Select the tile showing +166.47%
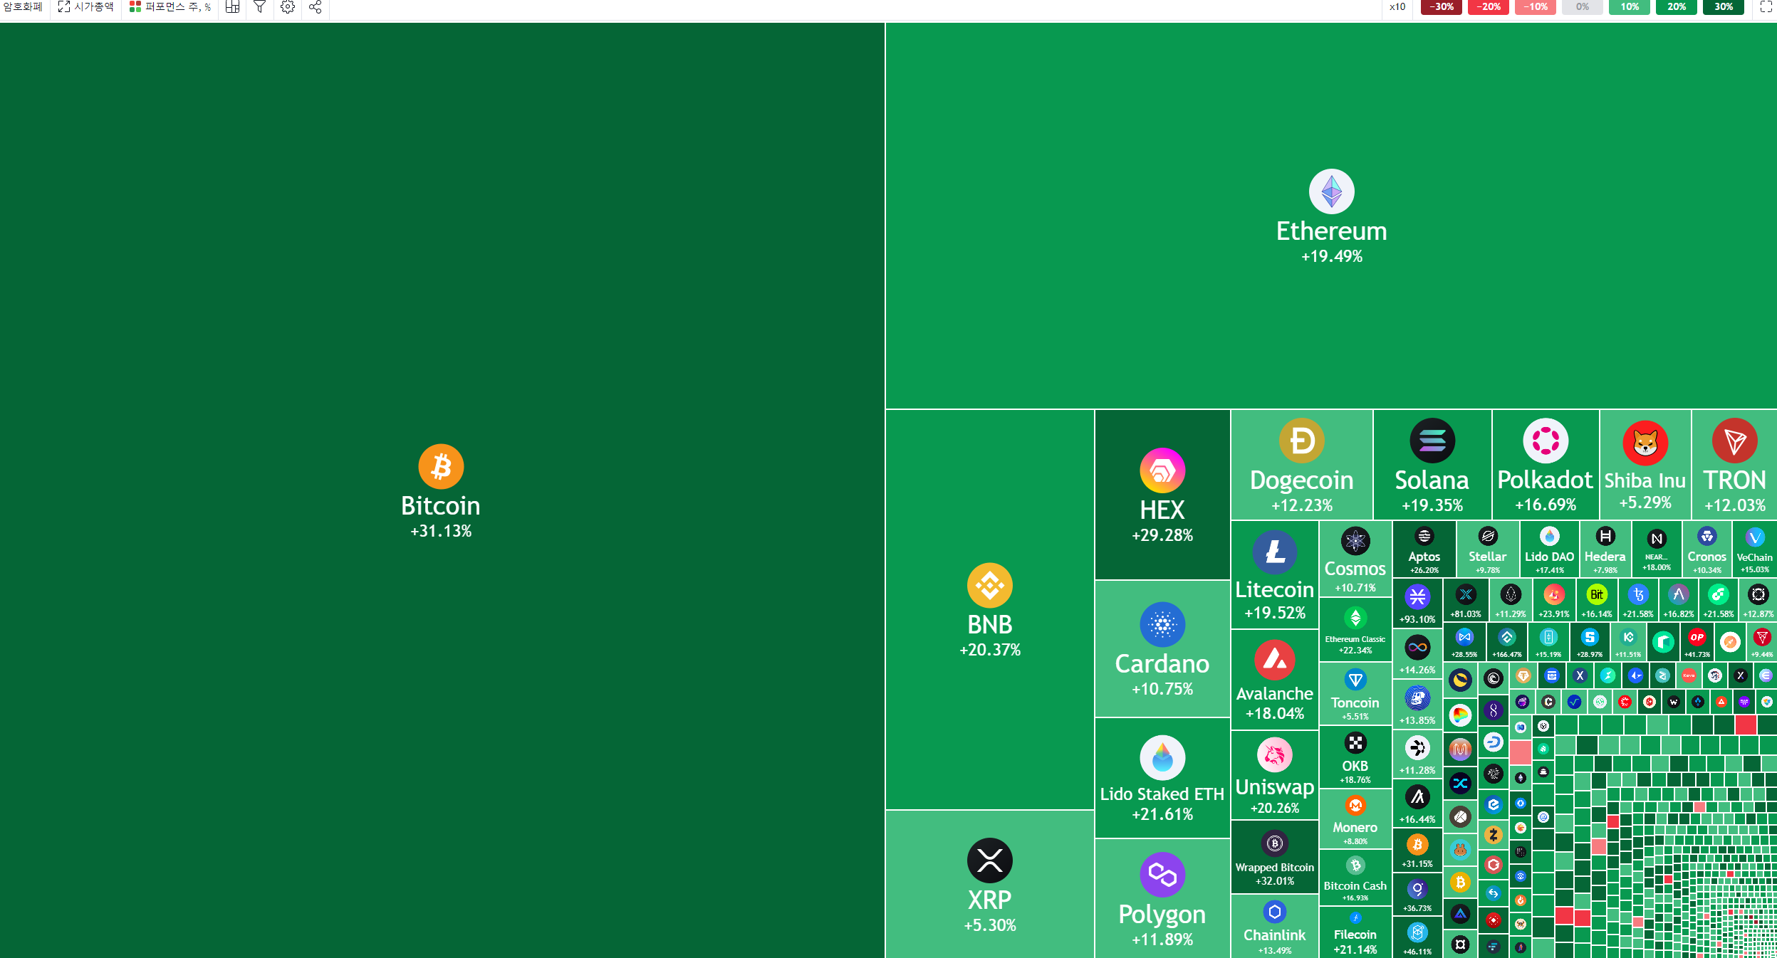This screenshot has height=958, width=1777. [x=1507, y=641]
